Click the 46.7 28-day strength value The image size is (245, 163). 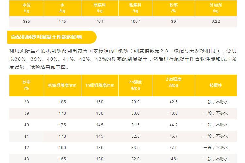tap(174, 136)
